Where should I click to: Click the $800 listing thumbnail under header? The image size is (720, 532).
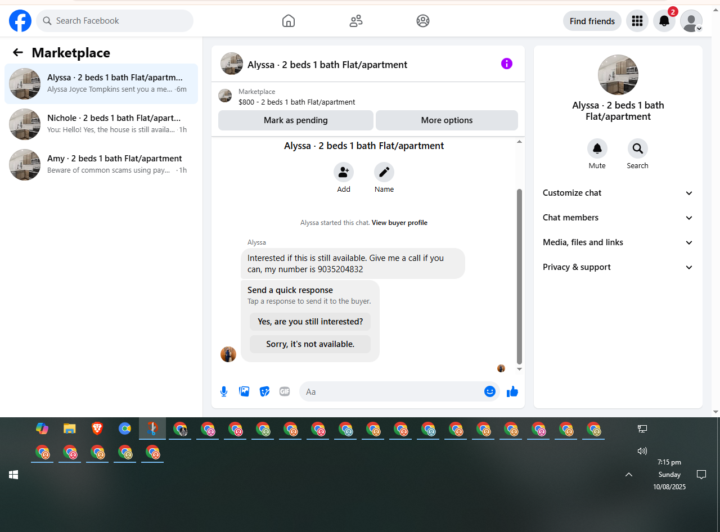(x=225, y=96)
